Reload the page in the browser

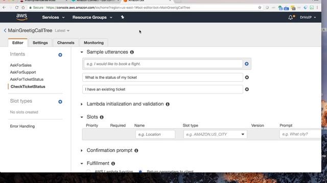click(17, 8)
